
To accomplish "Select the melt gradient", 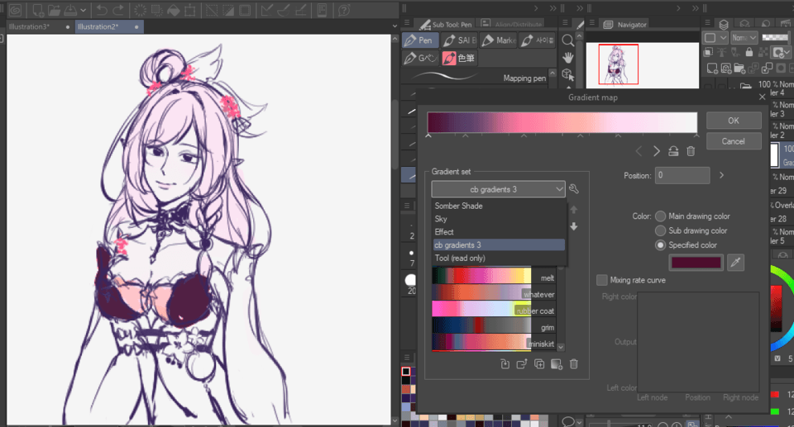I will pos(494,277).
